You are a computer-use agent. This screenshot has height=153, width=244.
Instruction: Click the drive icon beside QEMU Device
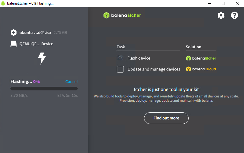coord(13,44)
